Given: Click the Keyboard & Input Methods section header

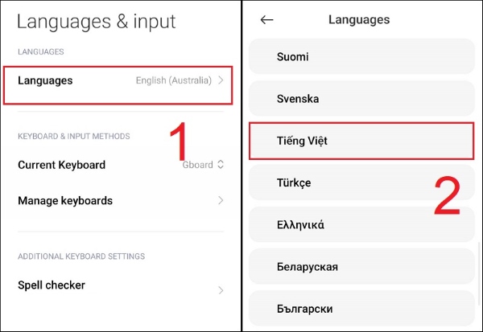Looking at the screenshot, I should pyautogui.click(x=74, y=136).
